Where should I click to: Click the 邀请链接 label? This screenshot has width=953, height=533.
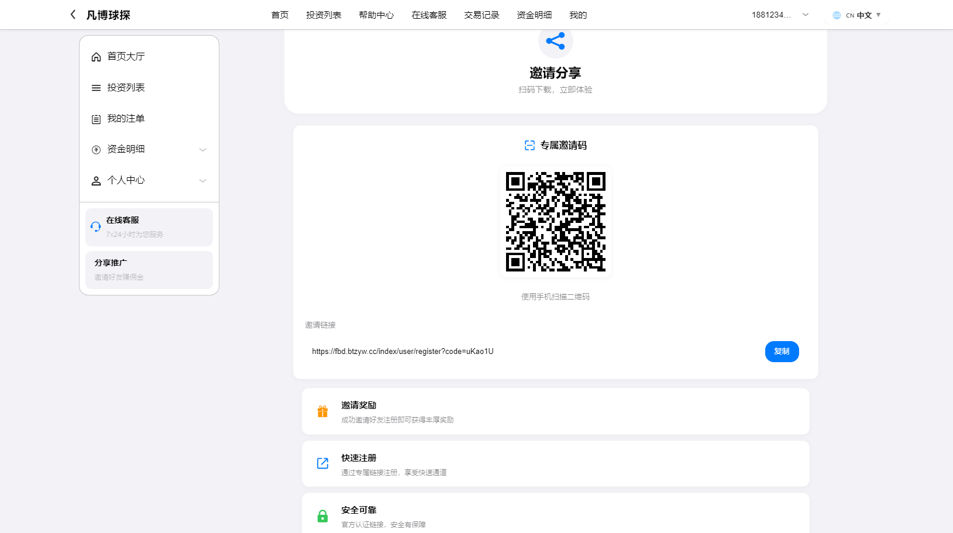[x=320, y=325]
